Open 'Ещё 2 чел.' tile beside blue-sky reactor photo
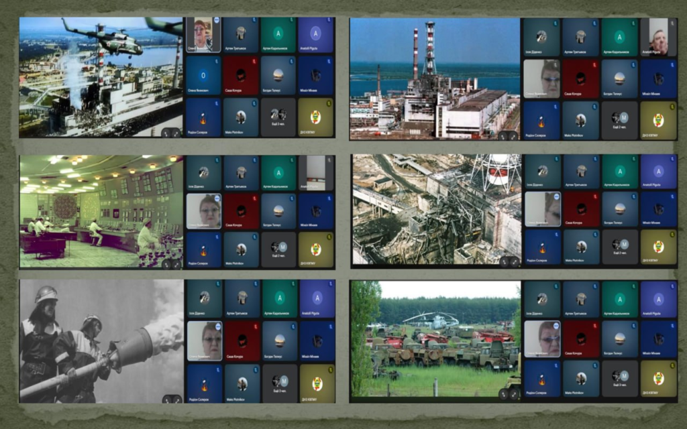Screen dimensions: 687x429 (x=619, y=120)
